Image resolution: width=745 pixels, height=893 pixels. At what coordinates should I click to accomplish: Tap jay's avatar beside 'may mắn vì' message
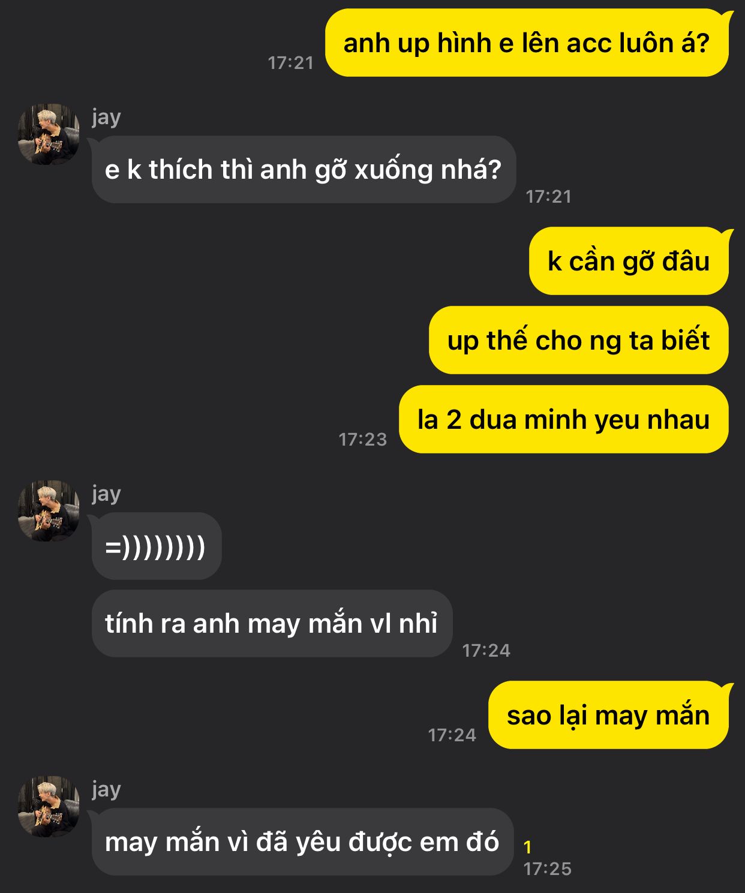click(x=49, y=807)
